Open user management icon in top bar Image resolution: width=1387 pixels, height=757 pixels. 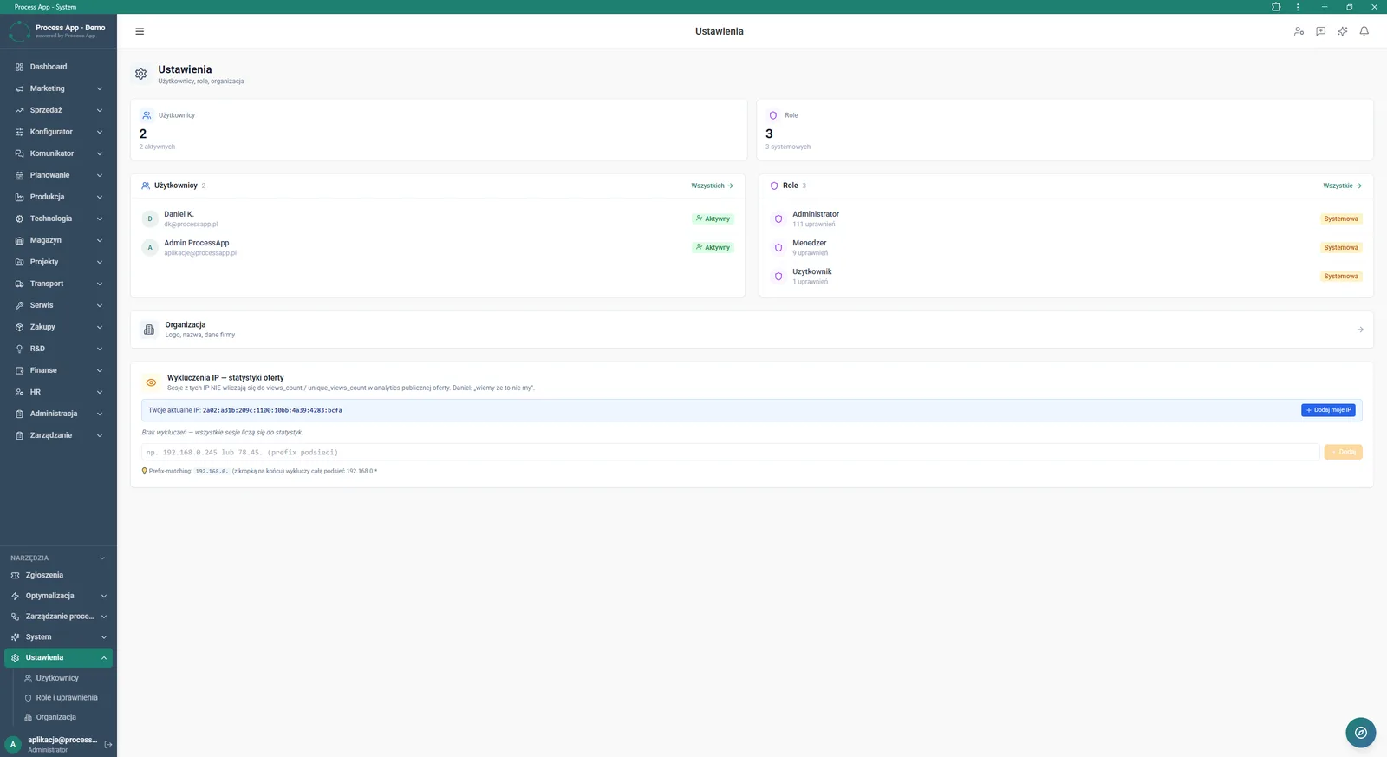coord(1299,31)
